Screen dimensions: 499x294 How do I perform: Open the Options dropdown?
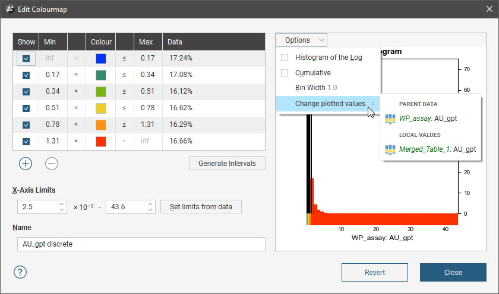click(x=301, y=40)
